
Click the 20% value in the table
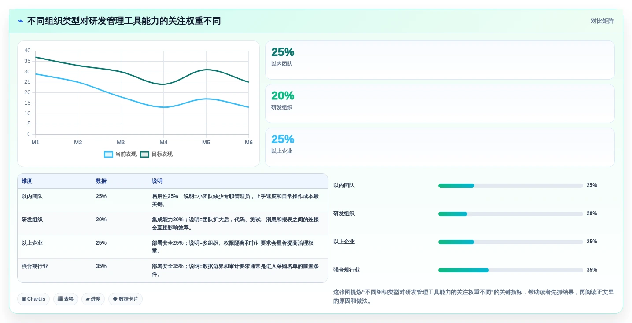[x=101, y=220]
